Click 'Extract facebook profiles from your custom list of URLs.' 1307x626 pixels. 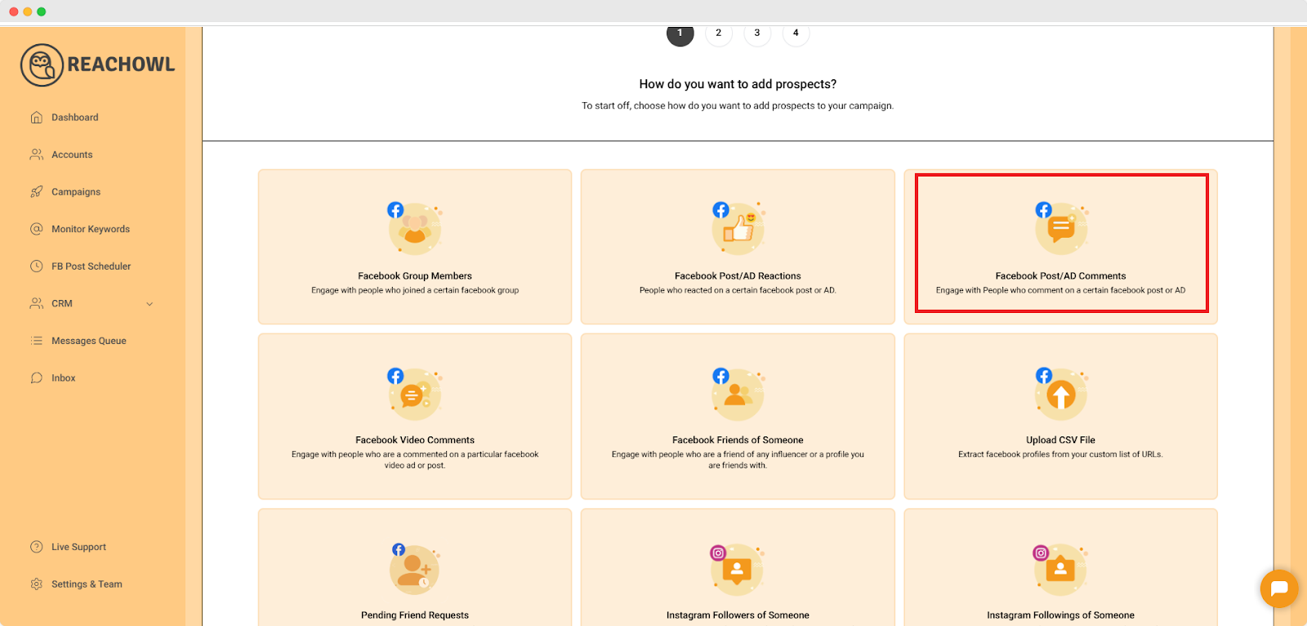coord(1060,454)
